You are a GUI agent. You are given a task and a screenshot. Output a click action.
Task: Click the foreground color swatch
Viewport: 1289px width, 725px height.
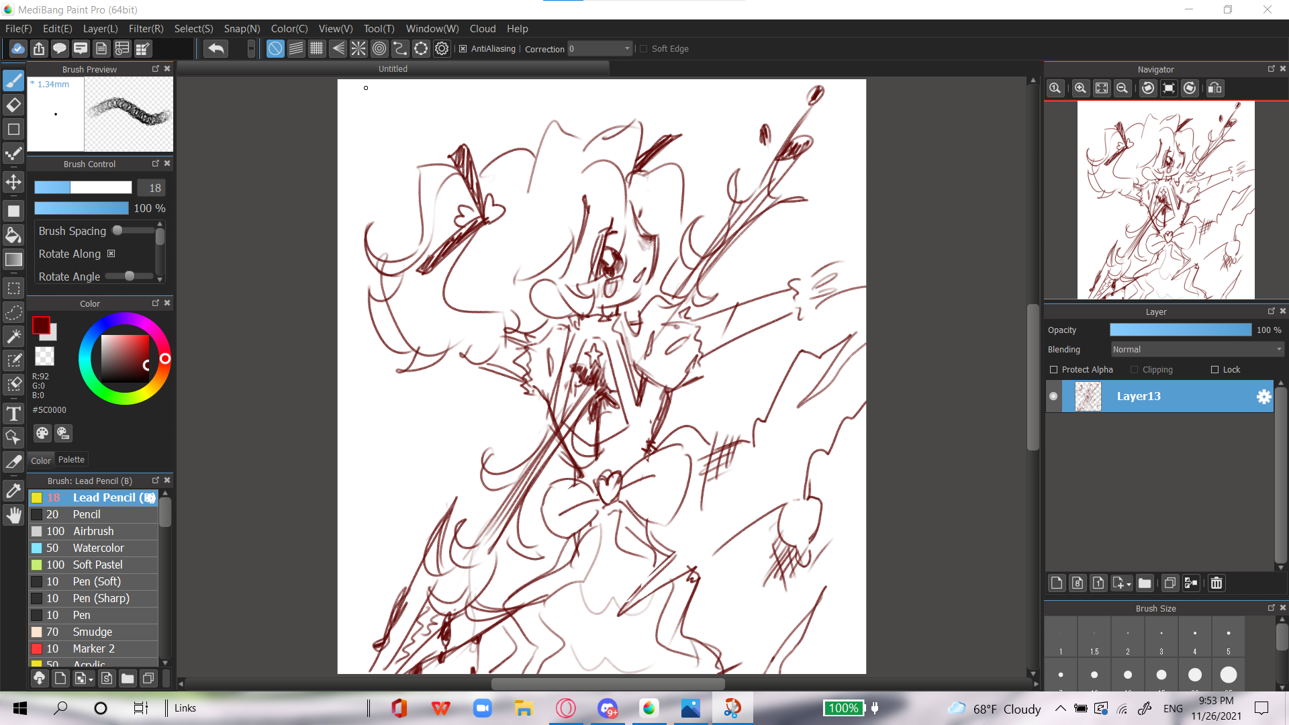pos(41,326)
